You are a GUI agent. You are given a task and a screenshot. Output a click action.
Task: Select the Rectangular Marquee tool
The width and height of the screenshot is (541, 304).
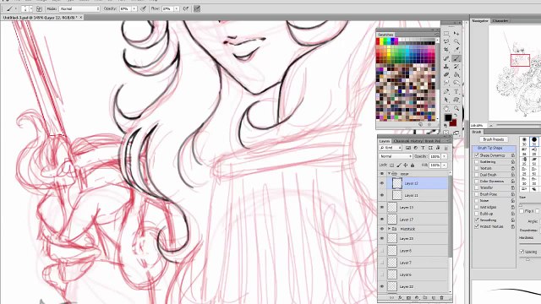446,34
